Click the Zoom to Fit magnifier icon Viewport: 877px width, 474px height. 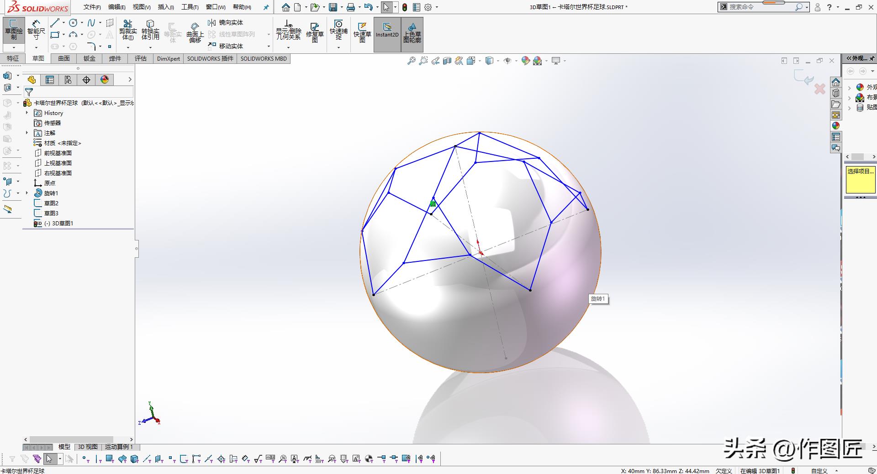coord(412,61)
